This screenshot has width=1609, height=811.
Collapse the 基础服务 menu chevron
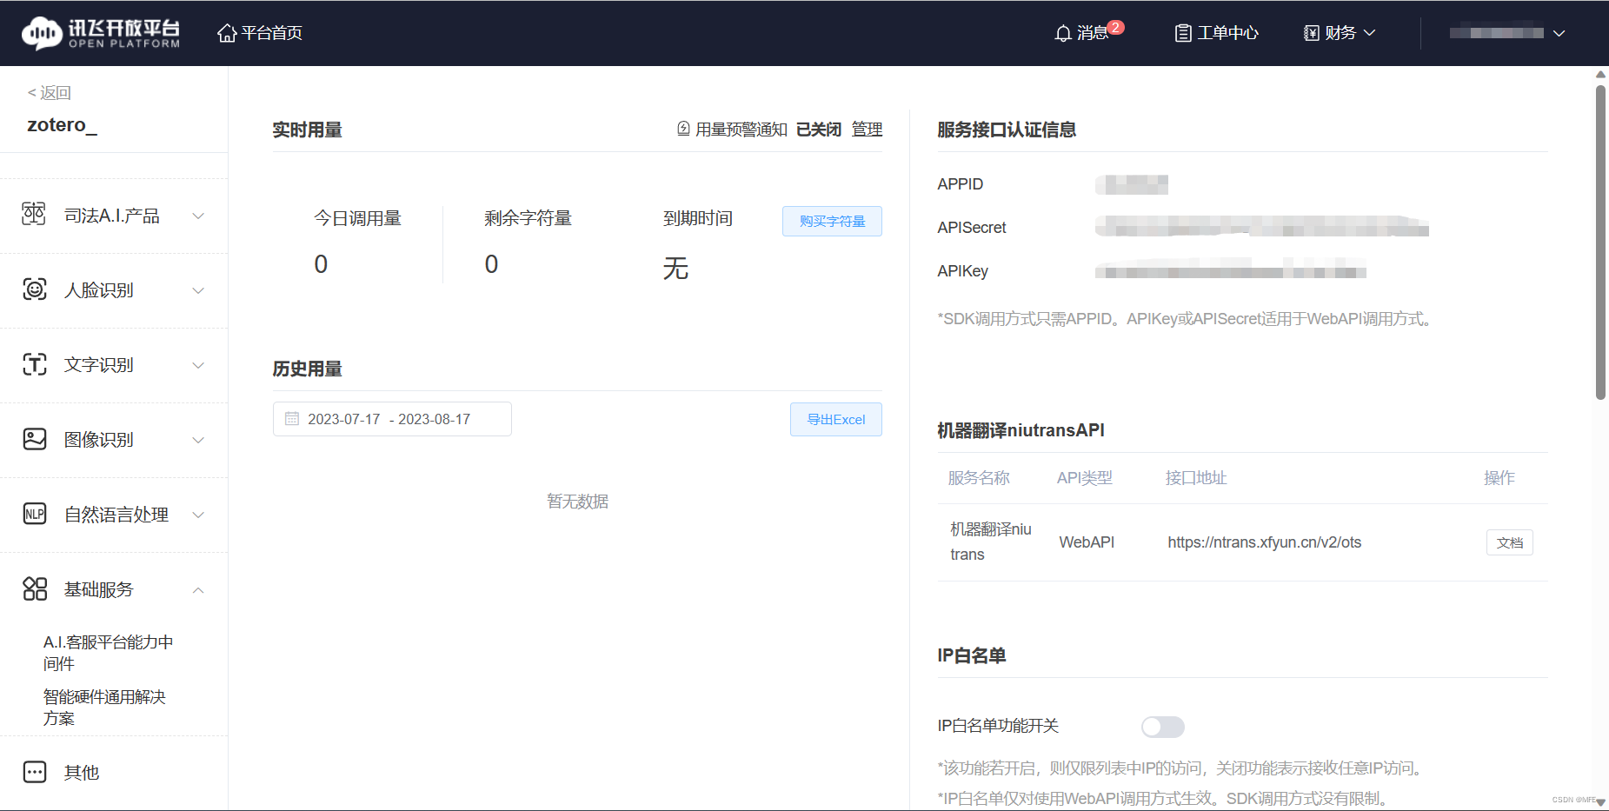(x=198, y=590)
